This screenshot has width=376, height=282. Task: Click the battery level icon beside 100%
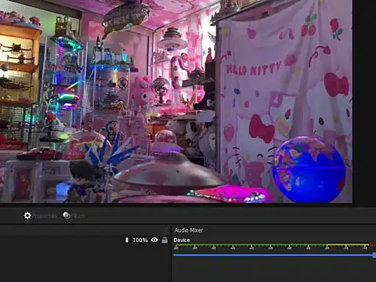click(127, 240)
